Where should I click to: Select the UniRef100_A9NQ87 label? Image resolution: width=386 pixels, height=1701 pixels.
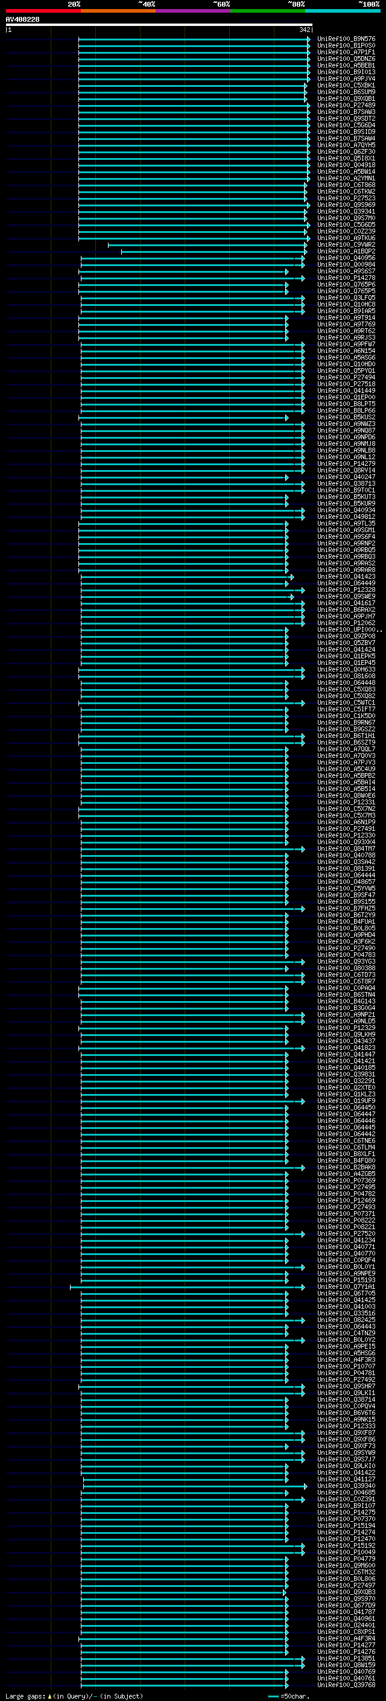[x=346, y=431]
